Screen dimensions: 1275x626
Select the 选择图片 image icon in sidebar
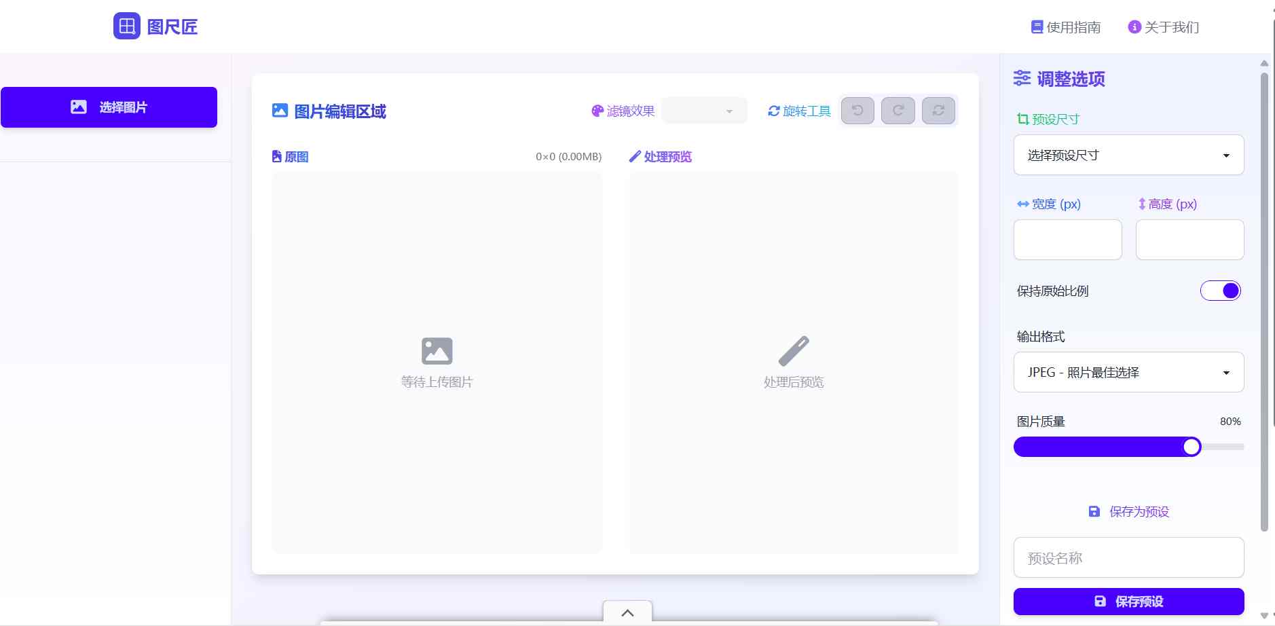(78, 106)
